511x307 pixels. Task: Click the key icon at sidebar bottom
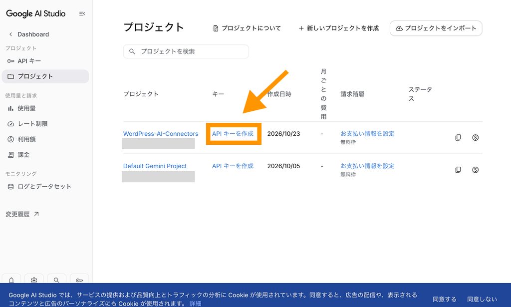pyautogui.click(x=79, y=280)
